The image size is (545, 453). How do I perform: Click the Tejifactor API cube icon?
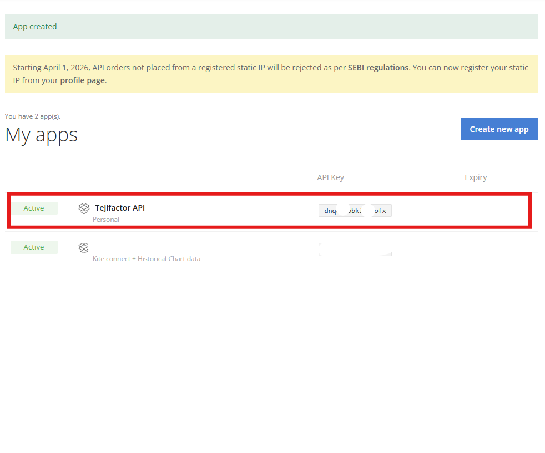[84, 208]
